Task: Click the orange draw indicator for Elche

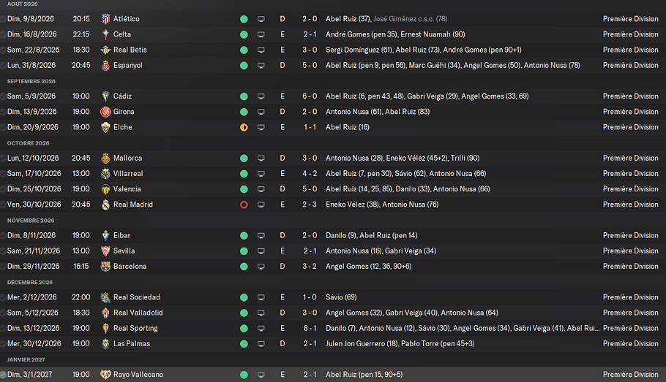Action: tap(244, 127)
